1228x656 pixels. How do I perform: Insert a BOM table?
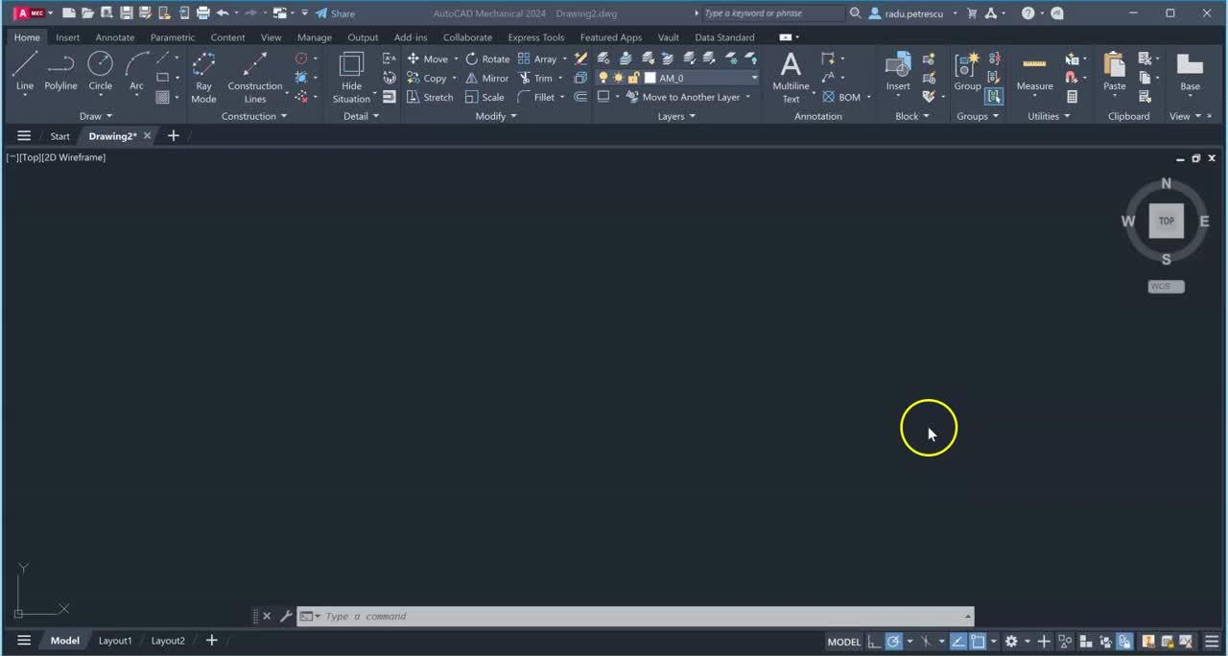click(840, 97)
